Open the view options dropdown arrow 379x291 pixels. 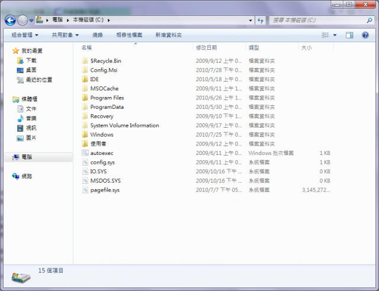(x=335, y=35)
